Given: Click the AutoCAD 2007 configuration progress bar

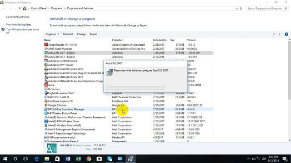Looking at the screenshot, I should pyautogui.click(x=135, y=87).
